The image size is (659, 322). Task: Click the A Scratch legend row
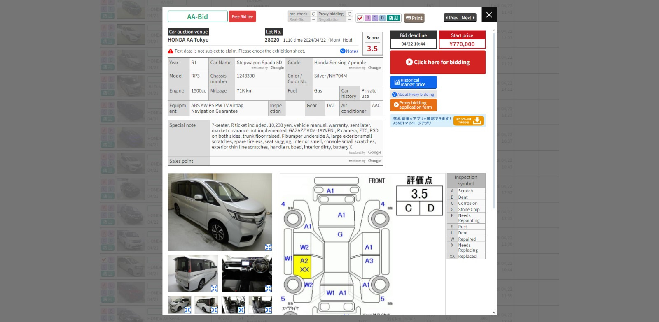(466, 191)
